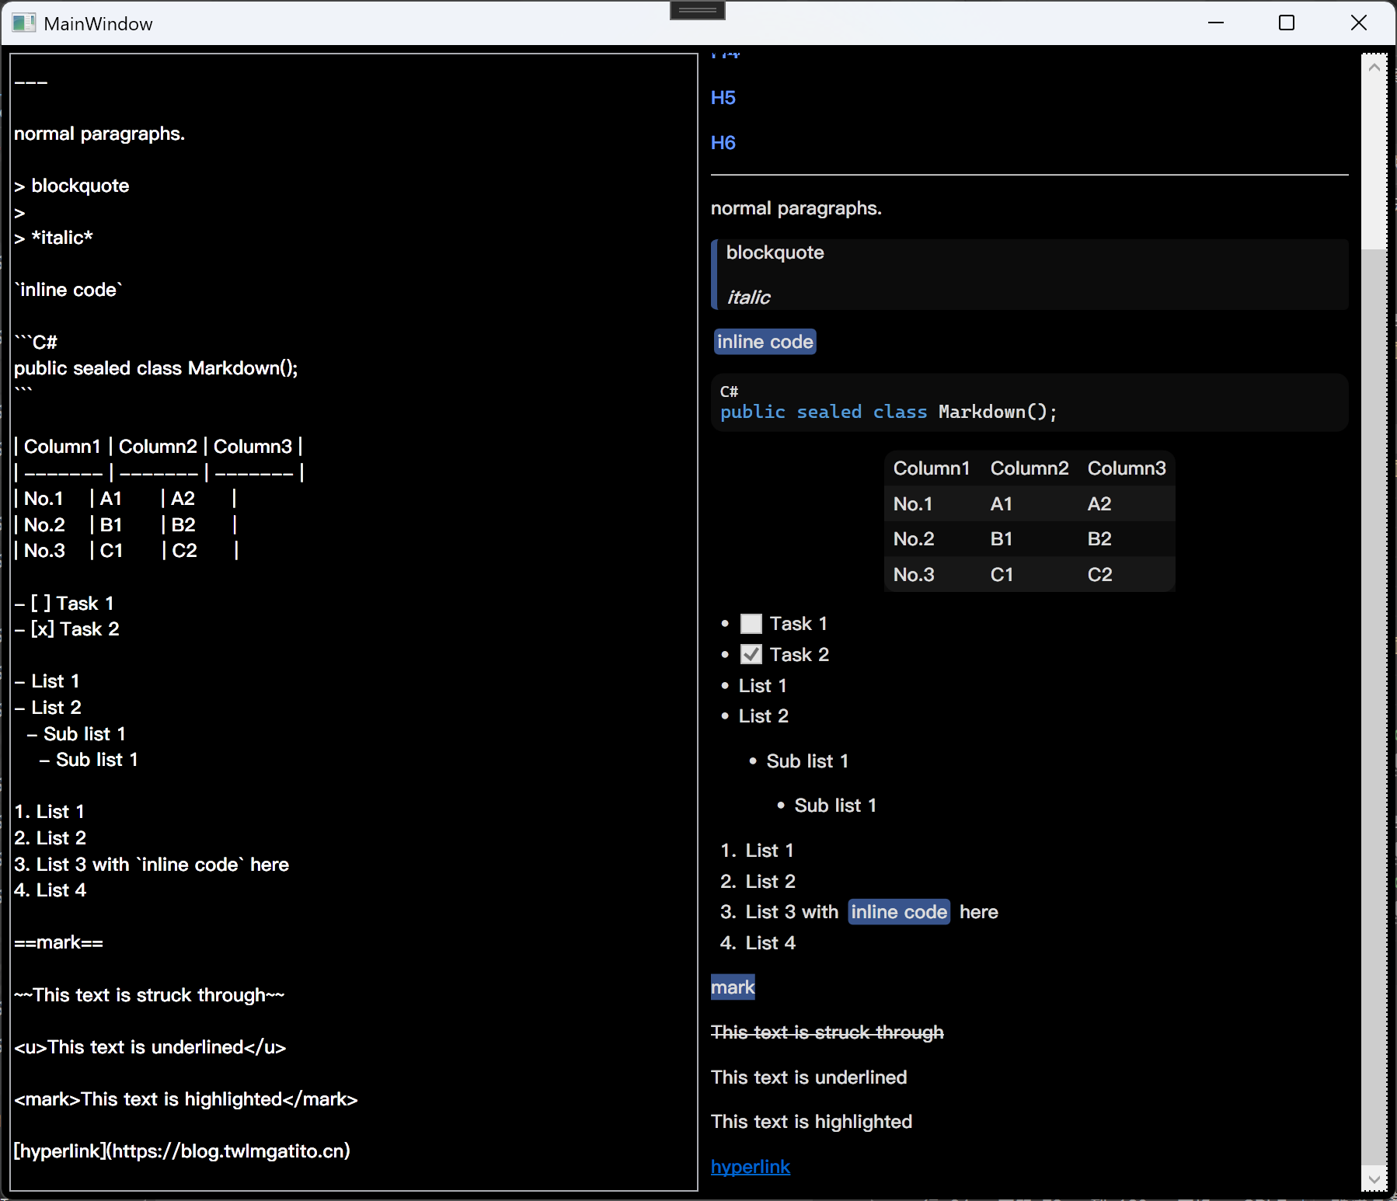Click the scroll down arrow in preview

pos(1374,1179)
